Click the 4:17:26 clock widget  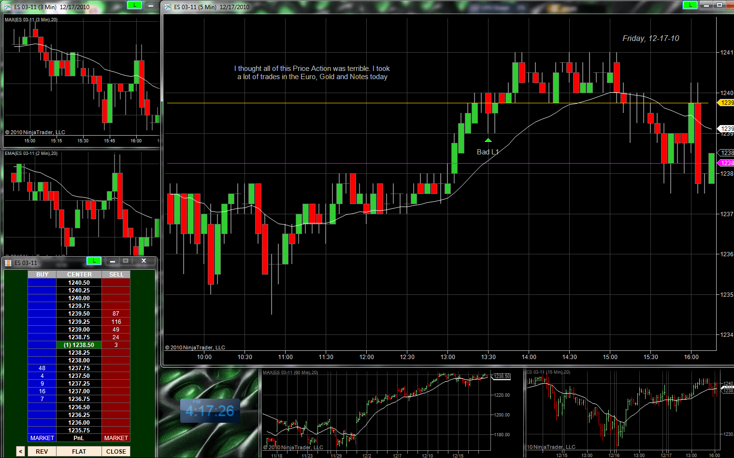tap(210, 411)
